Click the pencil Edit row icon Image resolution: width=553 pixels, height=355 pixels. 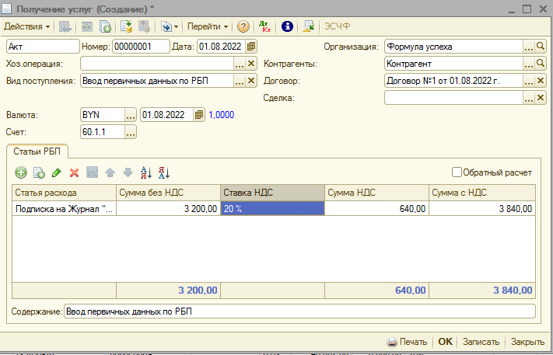click(57, 172)
